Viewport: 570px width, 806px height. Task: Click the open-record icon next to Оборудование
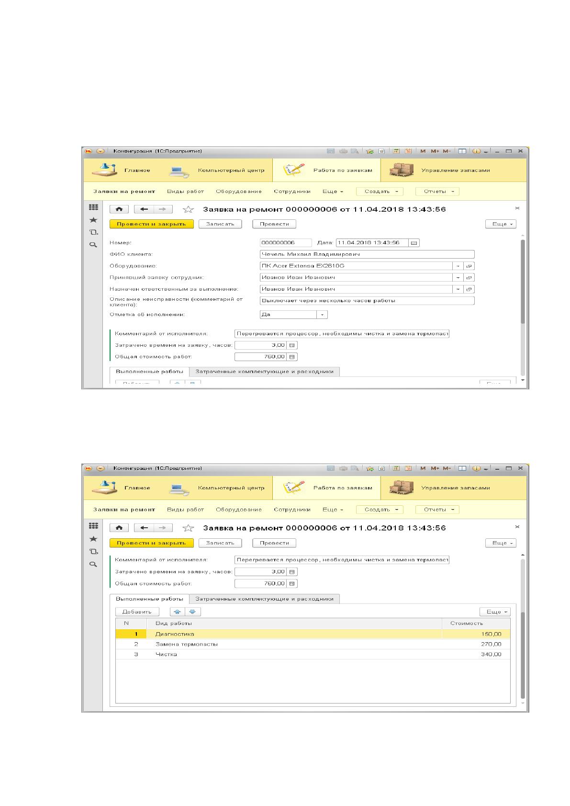[469, 266]
